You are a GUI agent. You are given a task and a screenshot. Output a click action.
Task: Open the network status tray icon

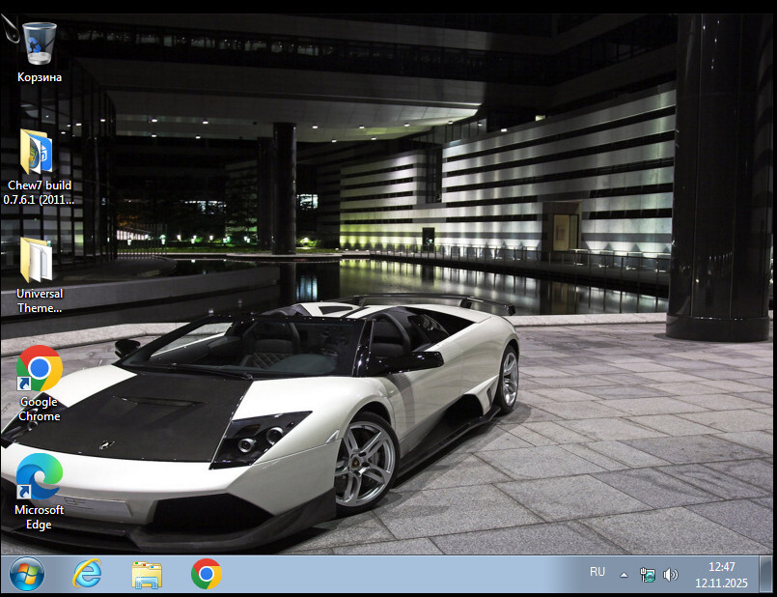(x=648, y=575)
